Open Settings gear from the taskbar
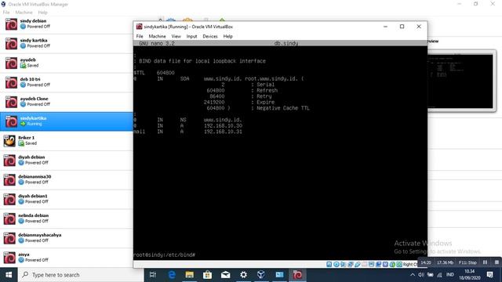502x282 pixels. coord(244,275)
